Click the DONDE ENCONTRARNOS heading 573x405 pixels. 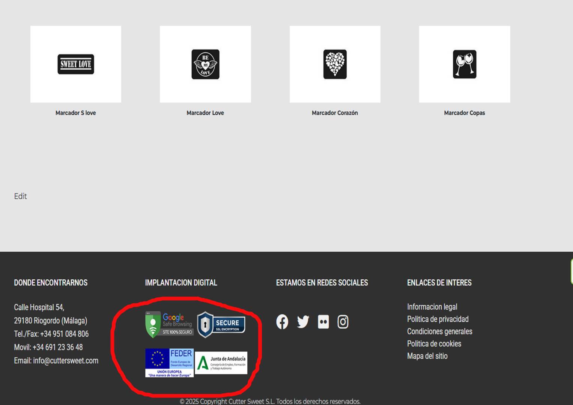51,283
